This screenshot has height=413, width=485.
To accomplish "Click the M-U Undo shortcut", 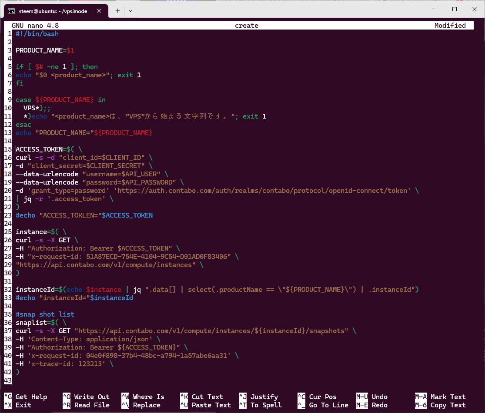I will (372, 397).
